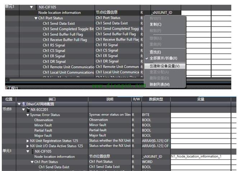Select the Observation port row

[44, 120]
